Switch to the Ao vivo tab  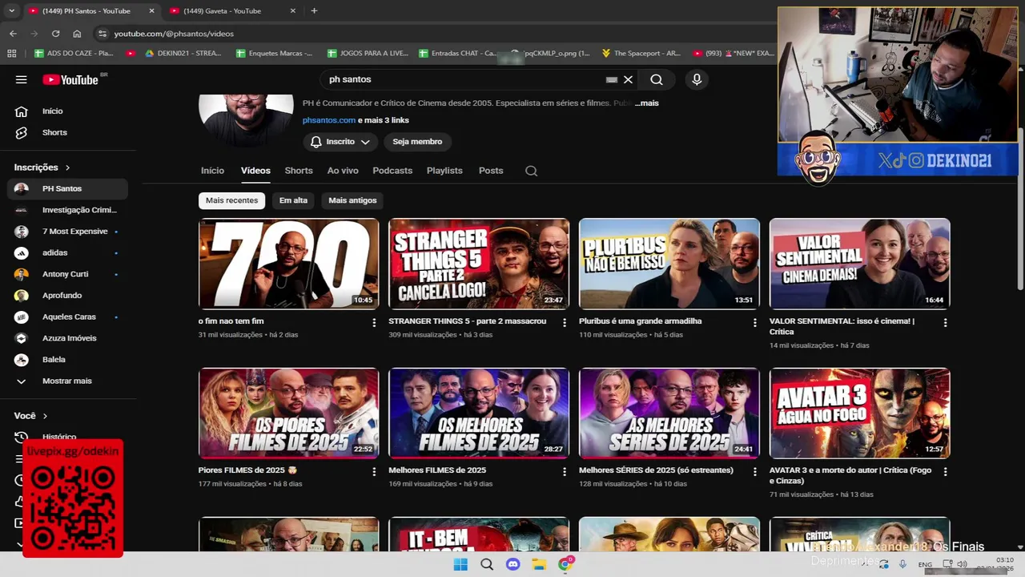[x=343, y=171]
